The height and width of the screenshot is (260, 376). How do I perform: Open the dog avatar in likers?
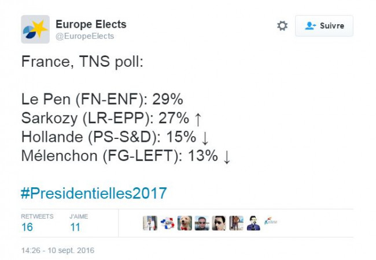coord(185,223)
